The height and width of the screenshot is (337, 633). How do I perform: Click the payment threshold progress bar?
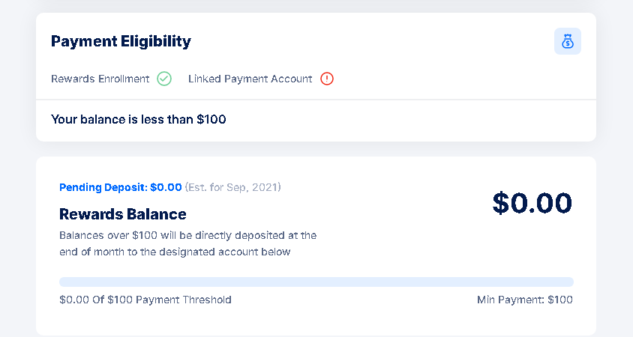tap(316, 282)
